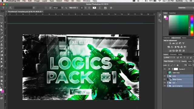Open the layer filter Kind dropdown
The image size is (194, 109).
(x=169, y=58)
